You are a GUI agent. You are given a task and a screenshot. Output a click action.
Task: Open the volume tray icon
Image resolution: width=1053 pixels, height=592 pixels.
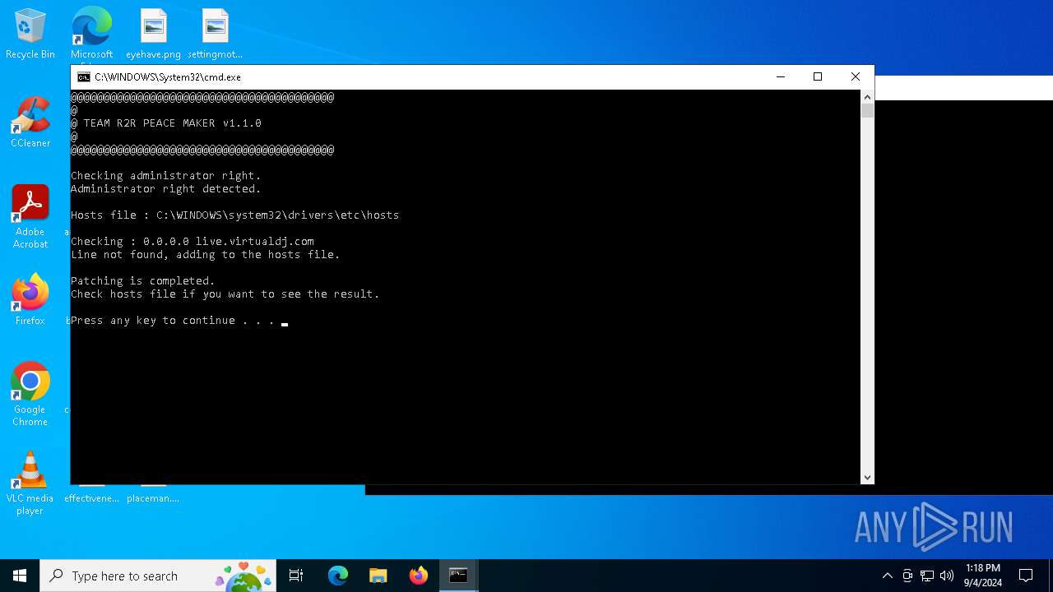947,576
